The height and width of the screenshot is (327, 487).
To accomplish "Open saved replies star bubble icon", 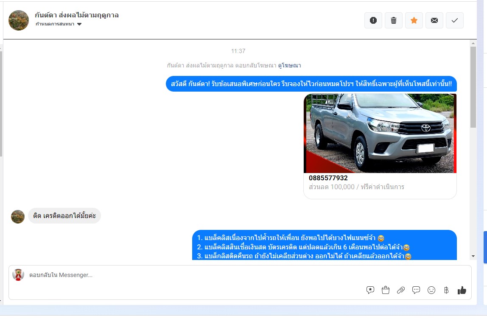I will coord(370,290).
